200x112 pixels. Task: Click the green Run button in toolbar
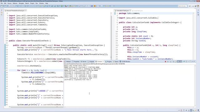click(62, 6)
